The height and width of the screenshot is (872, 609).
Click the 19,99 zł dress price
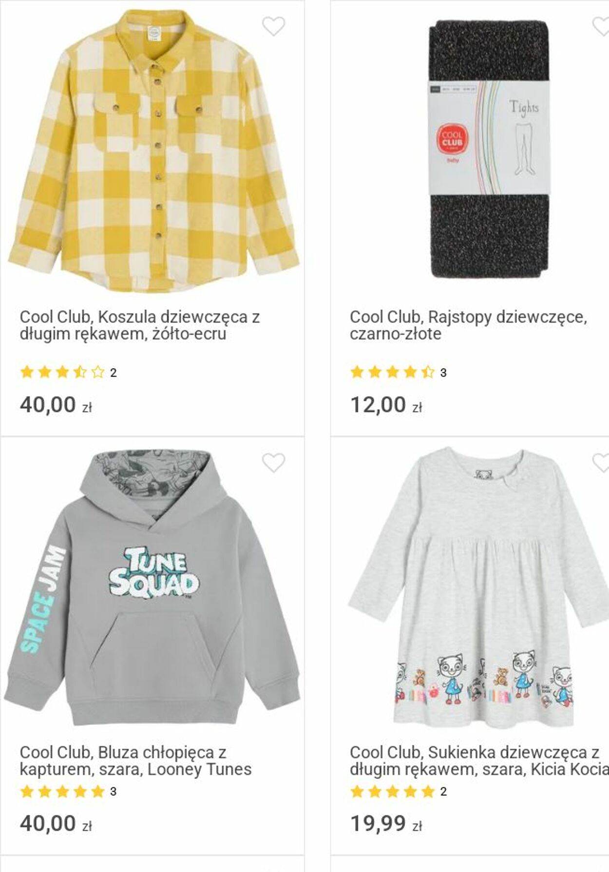click(x=386, y=823)
